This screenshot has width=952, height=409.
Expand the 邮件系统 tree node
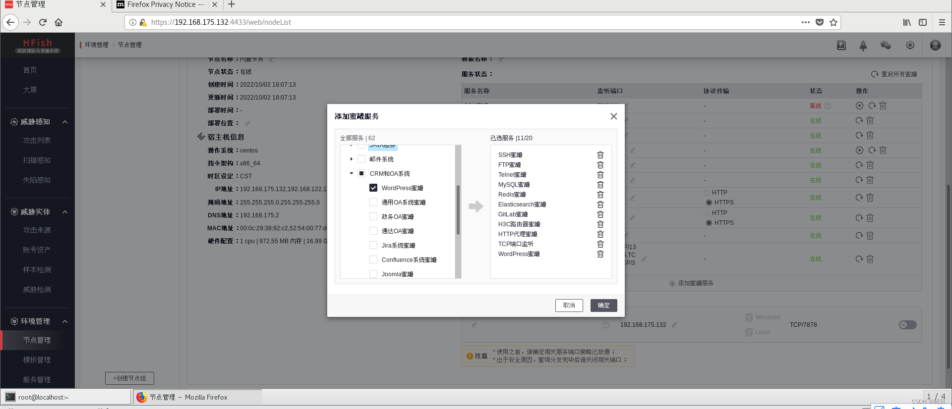[x=352, y=159]
